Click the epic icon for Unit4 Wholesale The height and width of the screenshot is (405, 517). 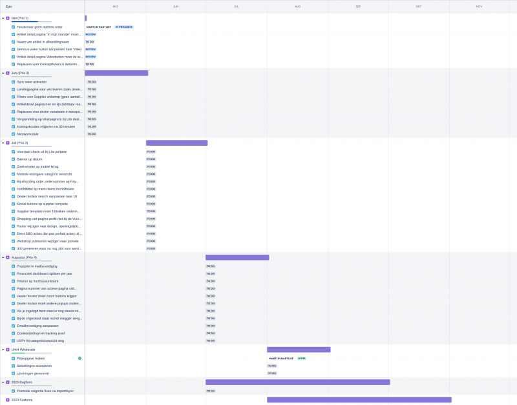(x=8, y=350)
